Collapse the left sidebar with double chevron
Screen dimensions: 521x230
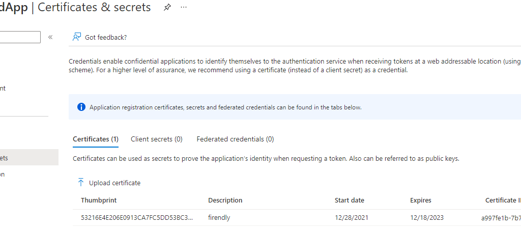click(x=50, y=37)
